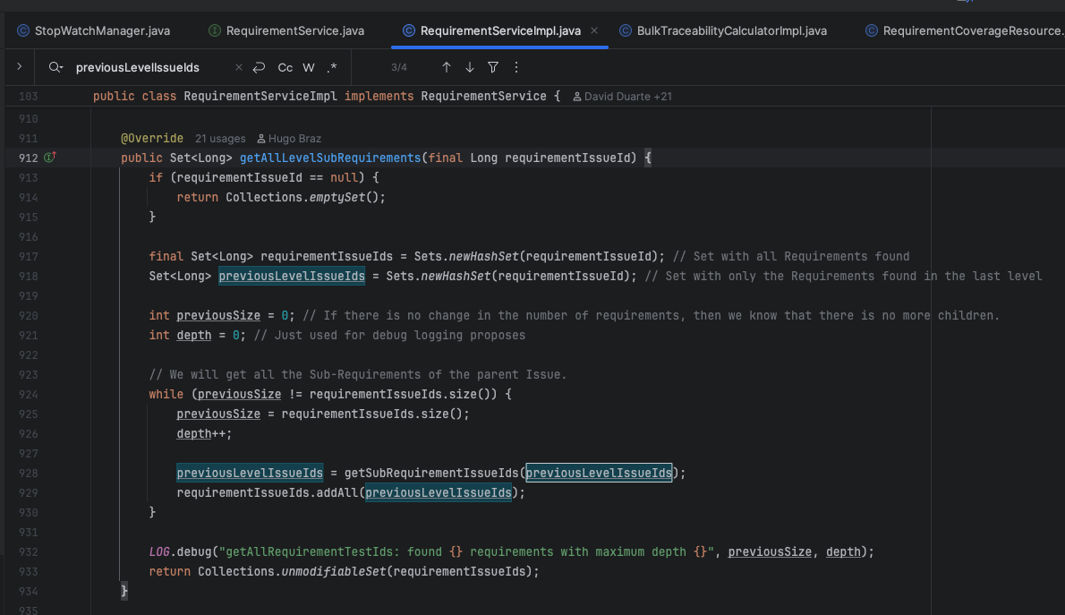1065x615 pixels.
Task: Open the search results filter
Action: click(x=493, y=67)
